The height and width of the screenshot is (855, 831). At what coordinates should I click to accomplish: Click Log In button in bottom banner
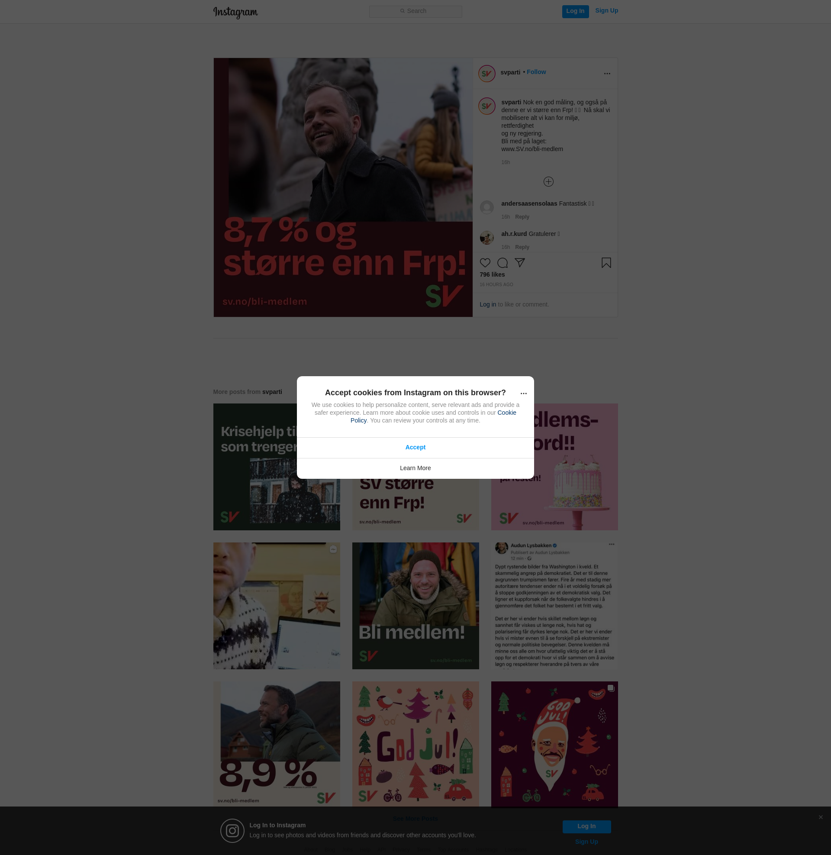pos(586,826)
